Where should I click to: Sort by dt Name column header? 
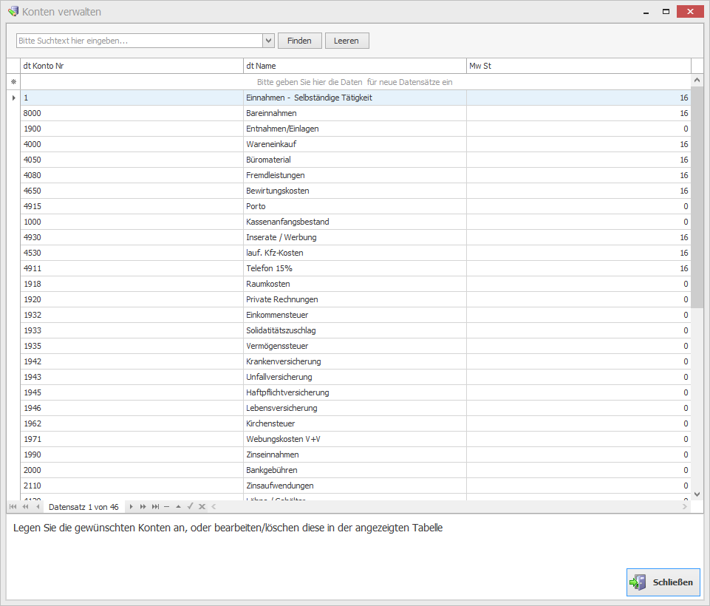pos(355,66)
